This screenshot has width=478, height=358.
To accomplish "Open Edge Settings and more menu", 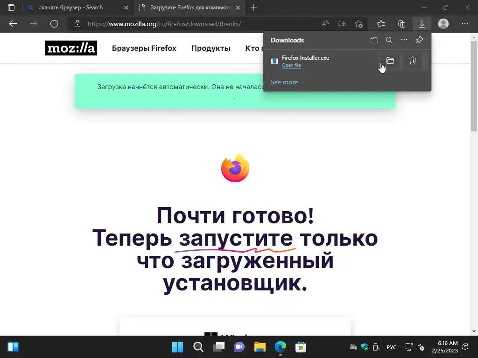I will coord(464,24).
